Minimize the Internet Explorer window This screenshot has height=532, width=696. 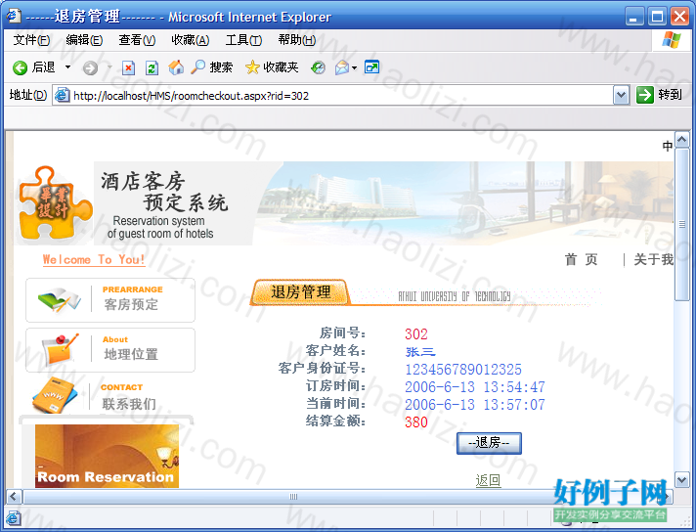(x=634, y=17)
